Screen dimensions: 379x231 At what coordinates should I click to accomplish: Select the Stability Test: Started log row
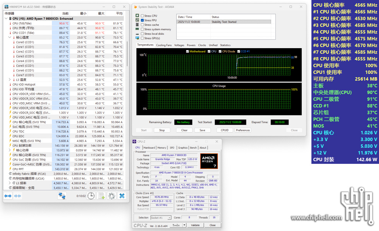[x=224, y=22]
